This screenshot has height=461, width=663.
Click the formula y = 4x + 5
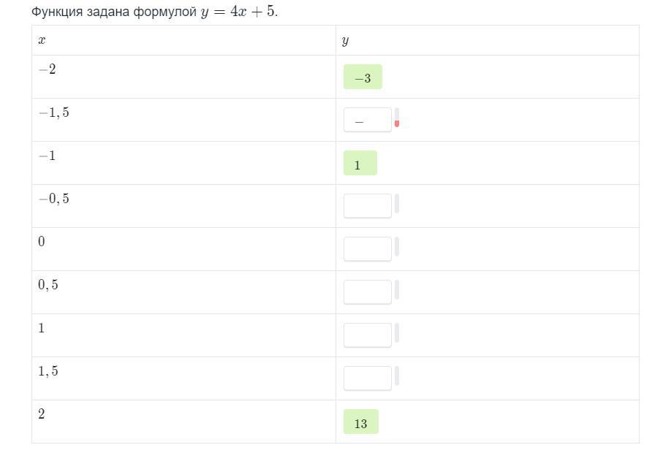coord(239,12)
